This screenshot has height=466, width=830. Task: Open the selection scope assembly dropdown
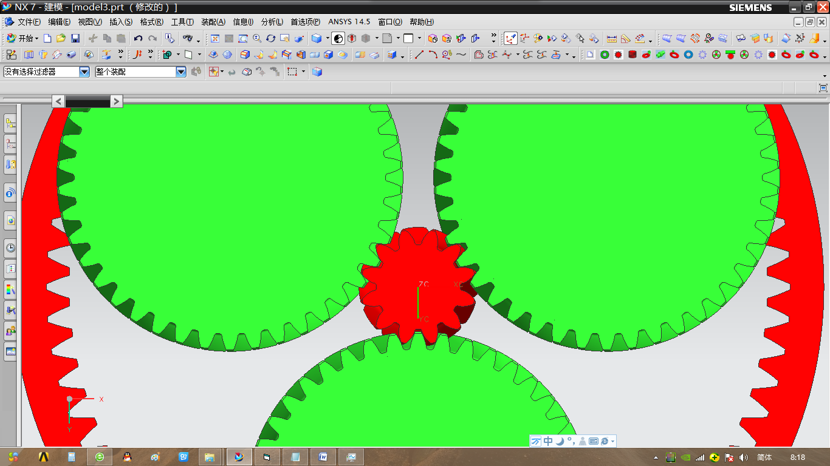click(x=181, y=72)
